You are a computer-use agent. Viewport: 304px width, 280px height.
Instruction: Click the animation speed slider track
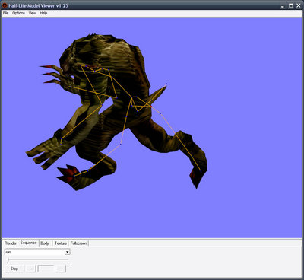pyautogui.click(x=37, y=260)
